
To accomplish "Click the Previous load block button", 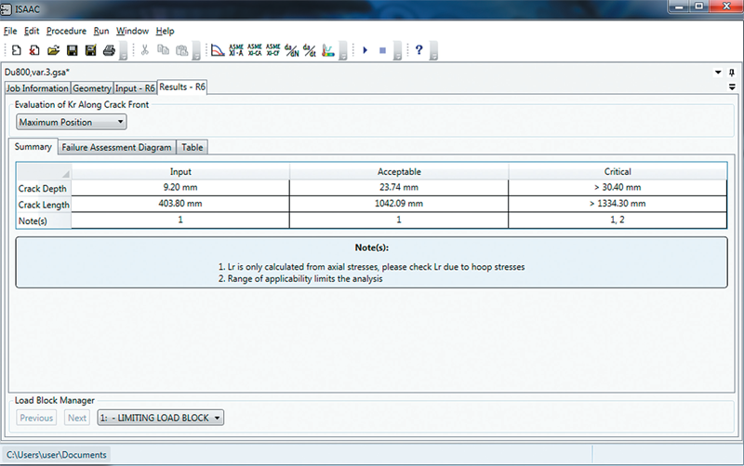I will tap(36, 418).
